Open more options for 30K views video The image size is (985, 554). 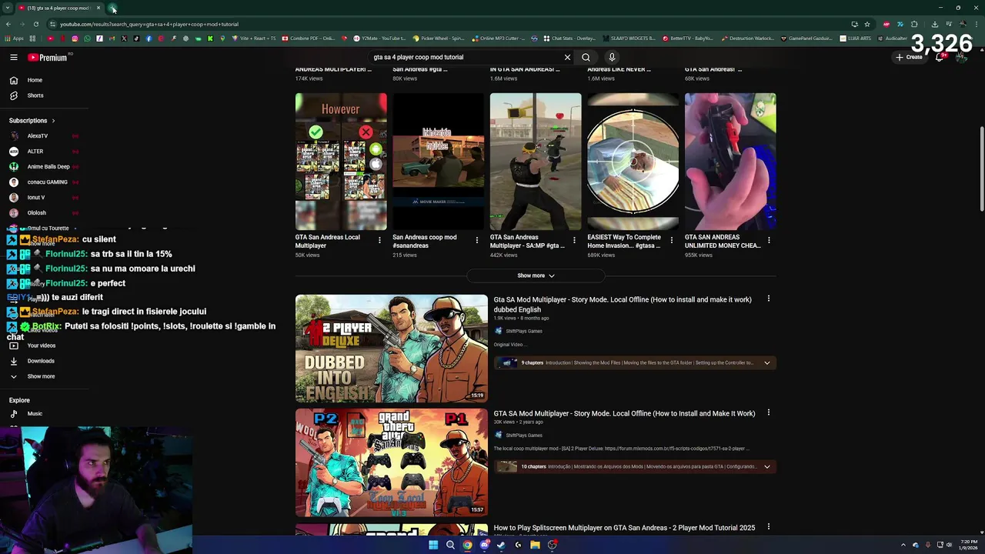(x=768, y=412)
